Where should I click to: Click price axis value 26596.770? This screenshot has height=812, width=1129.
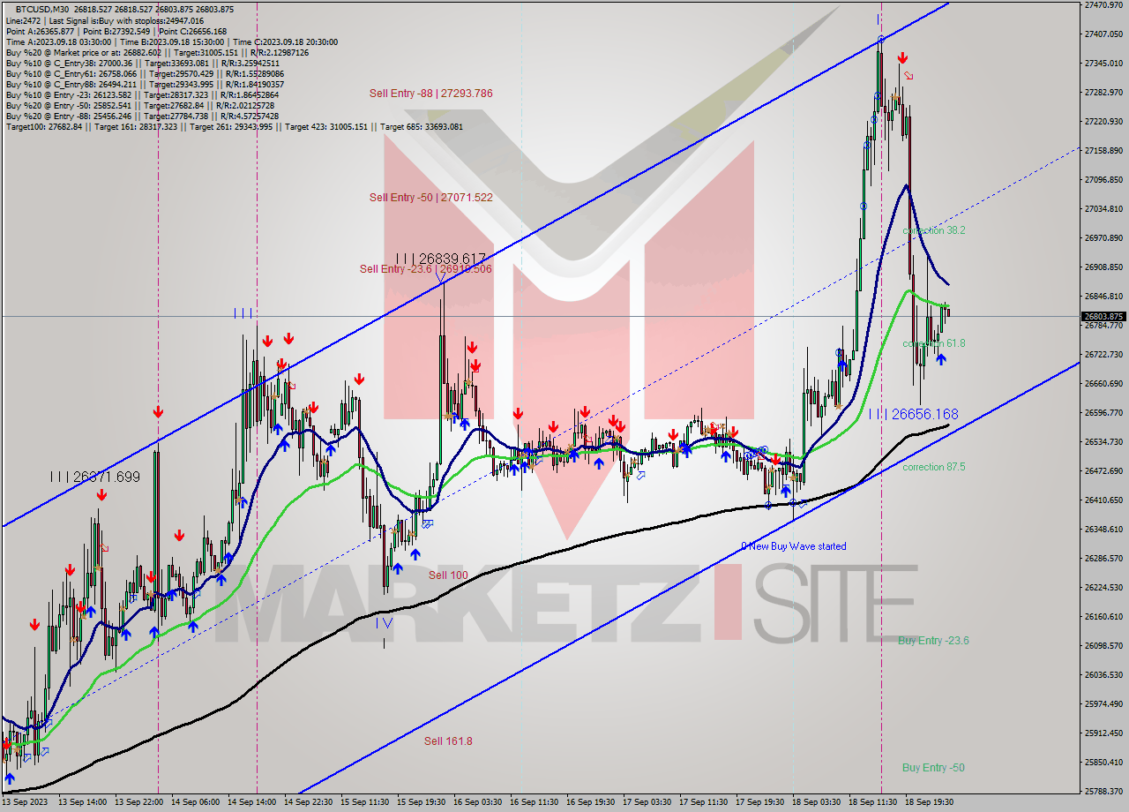click(1103, 412)
